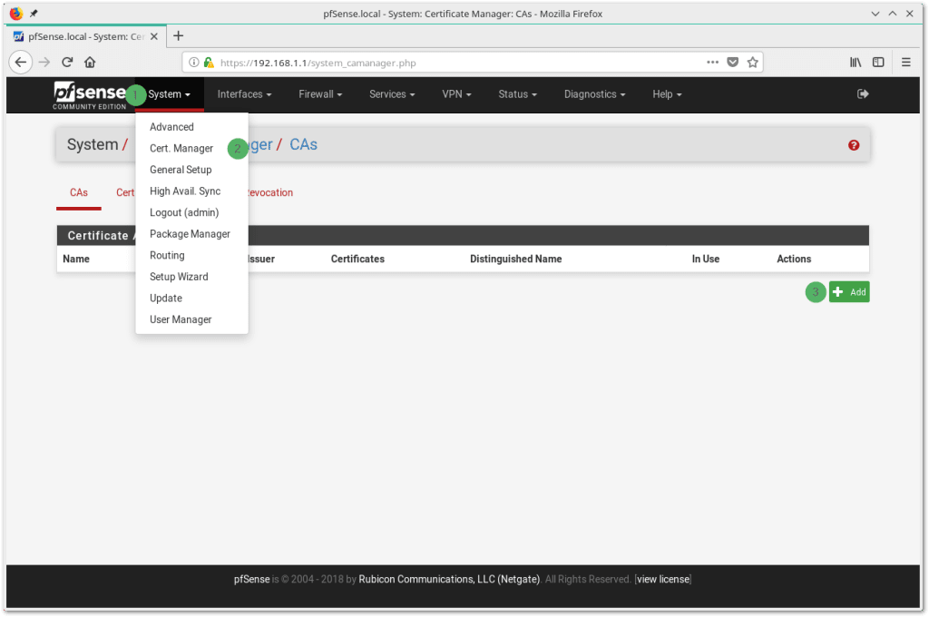This screenshot has height=617, width=929.
Task: Click the view license link
Action: 663,579
